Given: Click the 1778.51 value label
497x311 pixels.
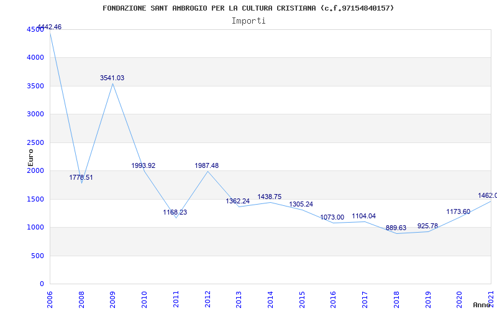Looking at the screenshot, I should [81, 177].
